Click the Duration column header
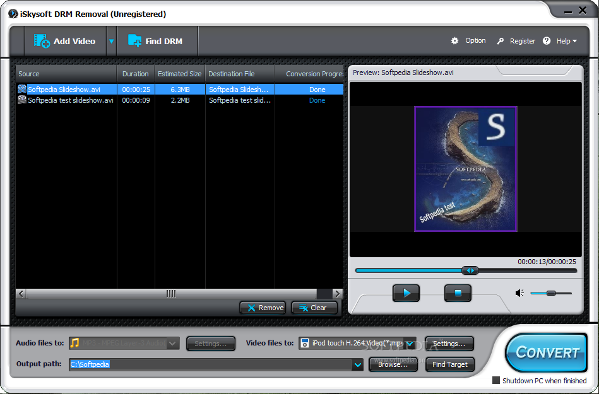599x394 pixels. [136, 74]
